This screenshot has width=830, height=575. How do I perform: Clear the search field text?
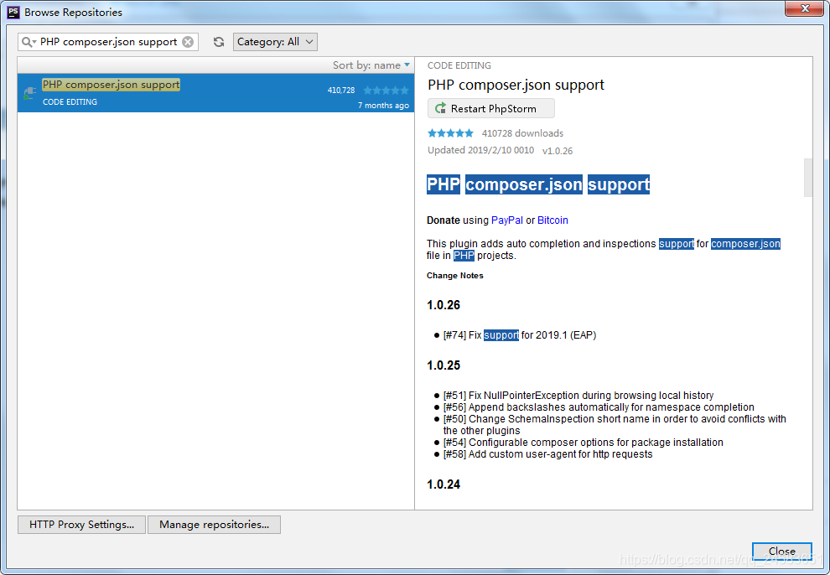coord(188,42)
